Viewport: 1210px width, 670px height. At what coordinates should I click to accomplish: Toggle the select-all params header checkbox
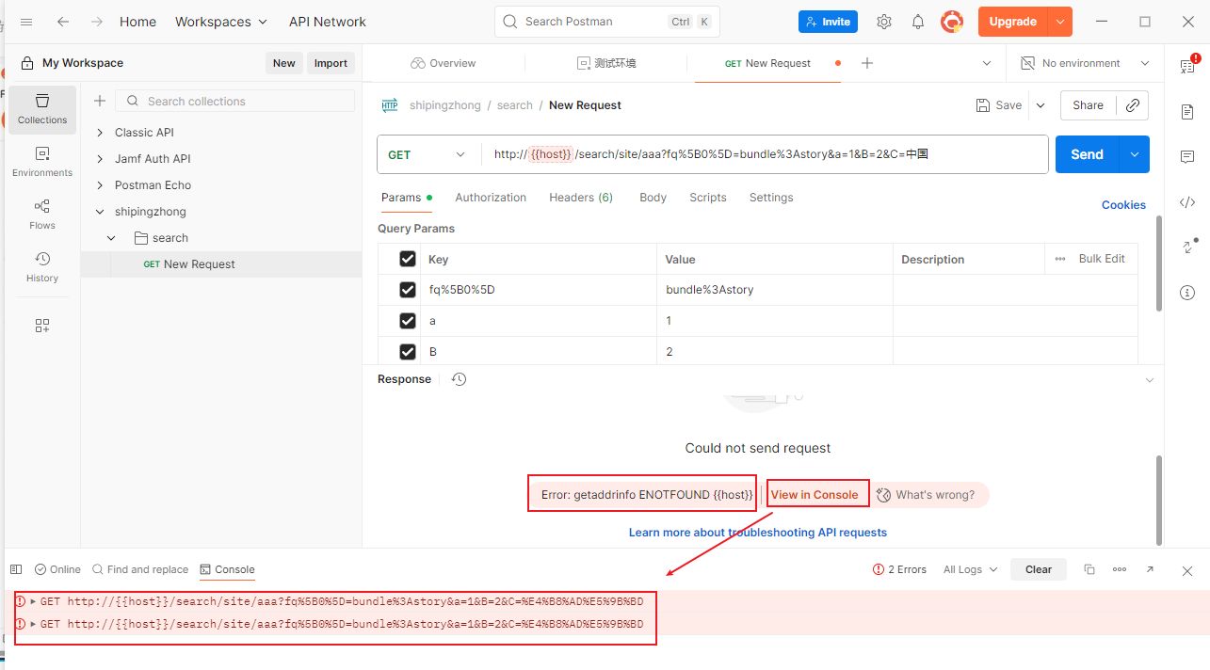click(x=408, y=259)
